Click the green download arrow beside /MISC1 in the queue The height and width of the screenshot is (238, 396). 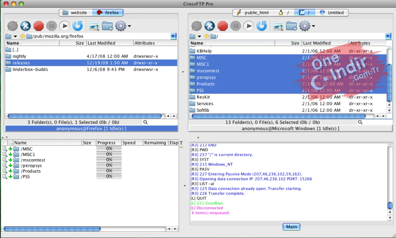[10, 154]
